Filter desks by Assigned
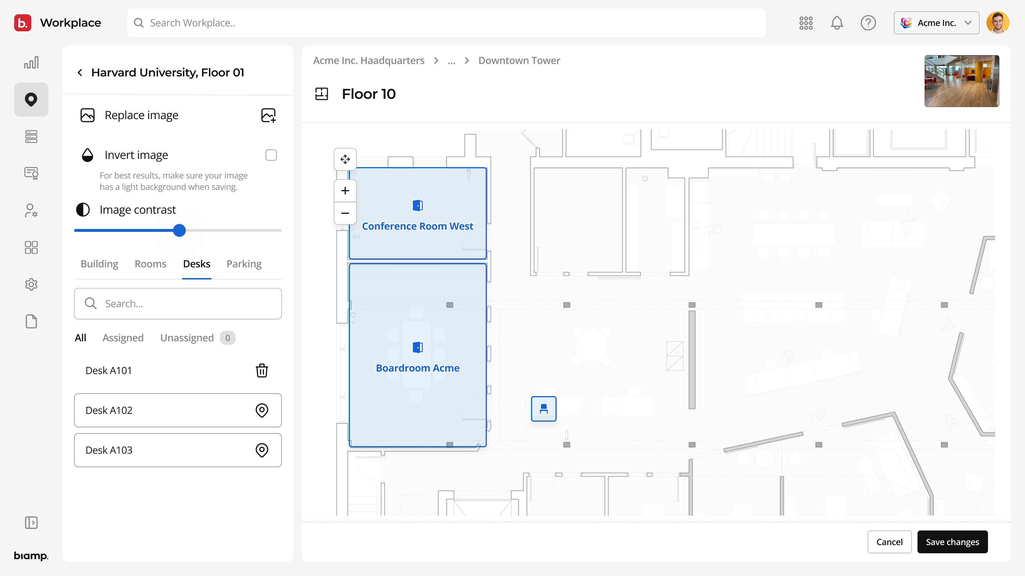This screenshot has height=576, width=1025. point(123,338)
